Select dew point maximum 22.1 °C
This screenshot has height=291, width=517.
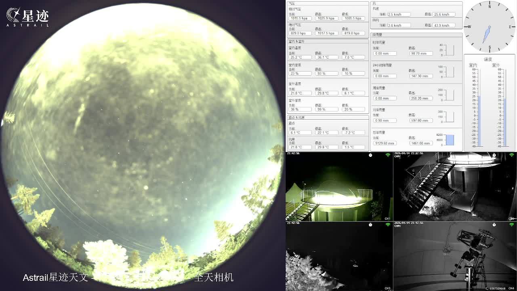tap(326, 133)
